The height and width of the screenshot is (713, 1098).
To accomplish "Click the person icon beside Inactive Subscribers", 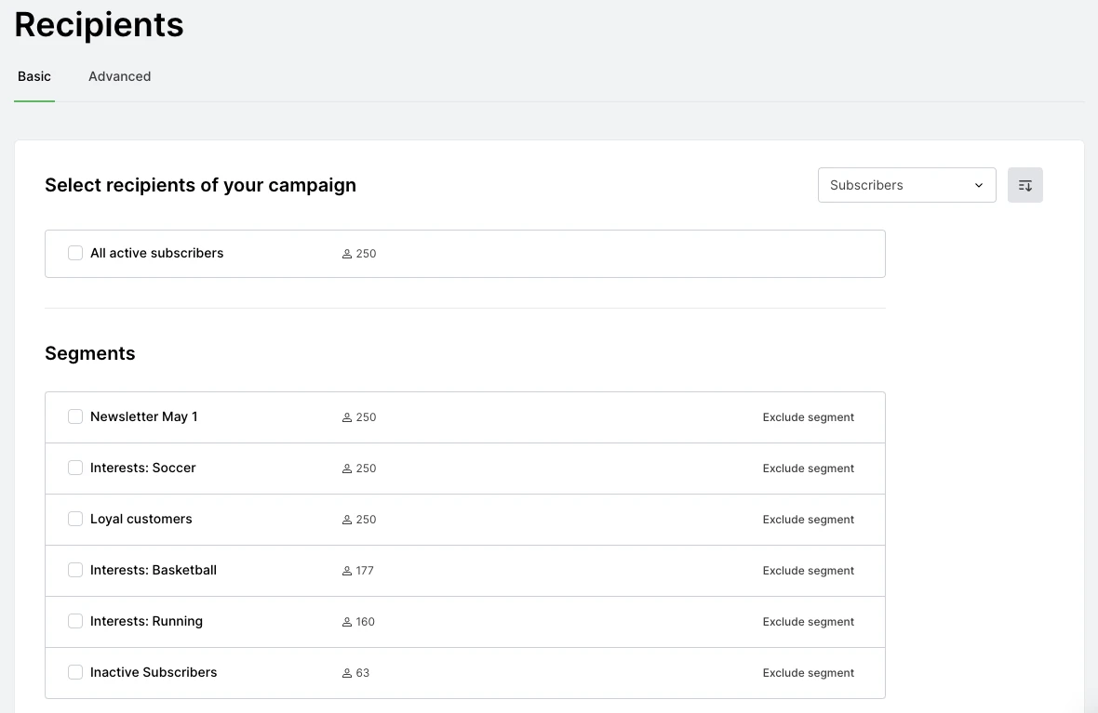I will pos(347,673).
